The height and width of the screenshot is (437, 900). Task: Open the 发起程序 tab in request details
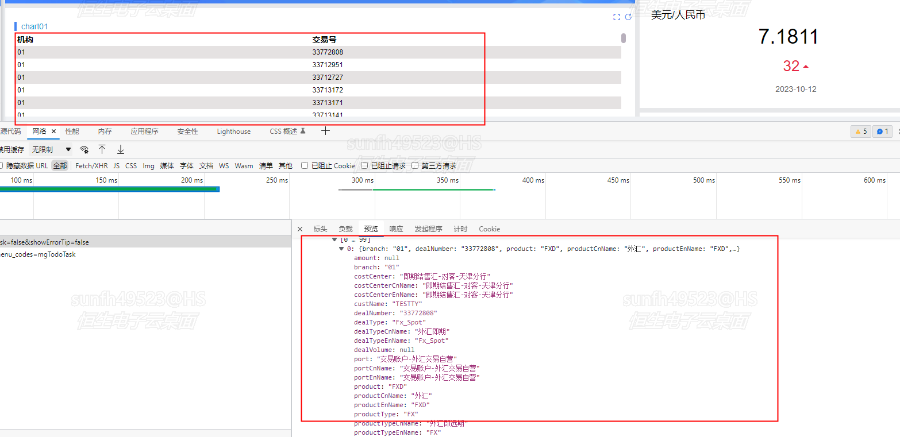[428, 229]
